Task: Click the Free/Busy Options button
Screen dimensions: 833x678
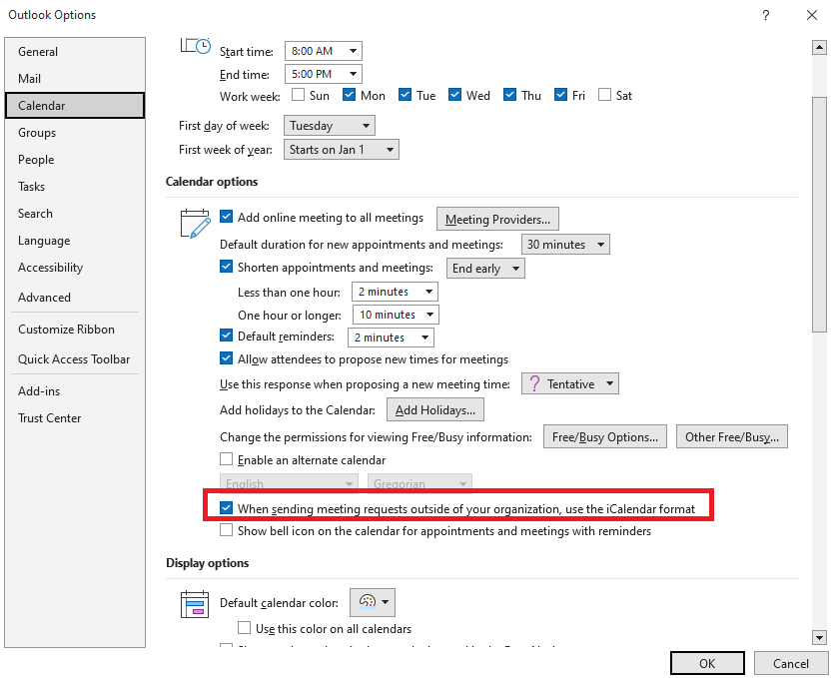Action: click(x=605, y=436)
